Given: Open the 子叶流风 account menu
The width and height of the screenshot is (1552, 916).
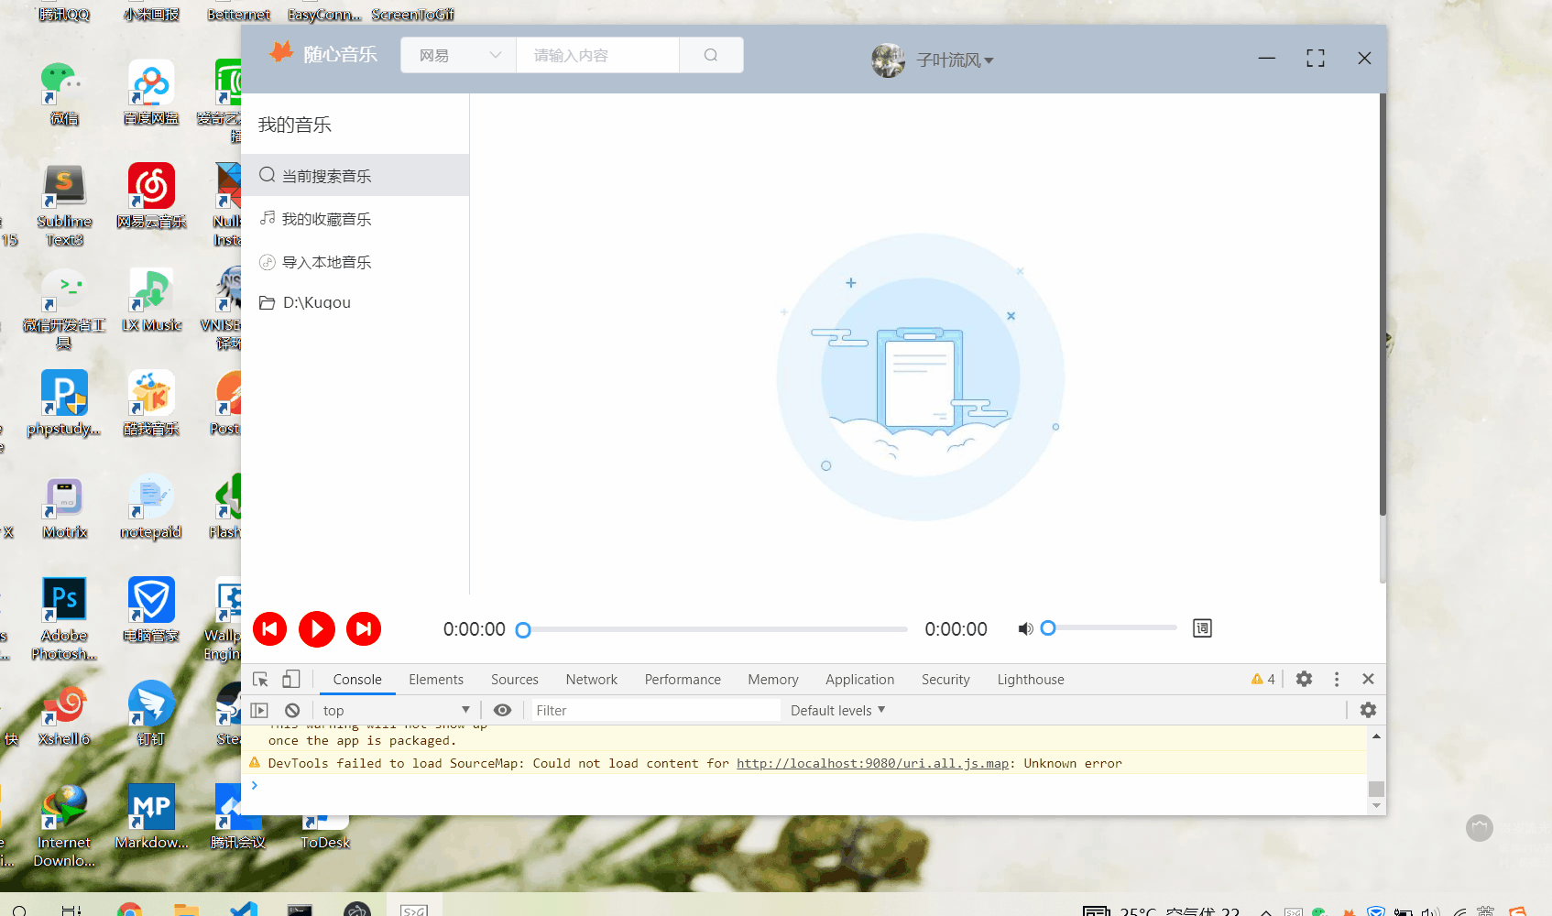Looking at the screenshot, I should (953, 60).
